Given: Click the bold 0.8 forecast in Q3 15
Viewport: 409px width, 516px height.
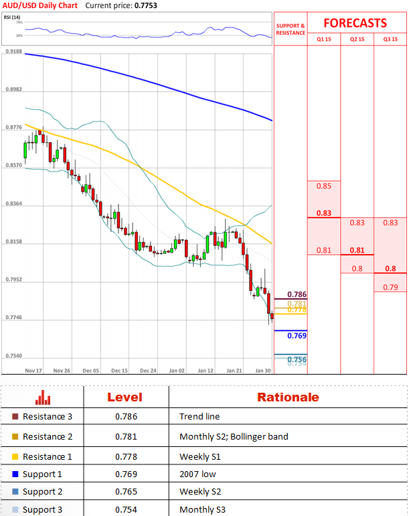Looking at the screenshot, I should tap(390, 269).
